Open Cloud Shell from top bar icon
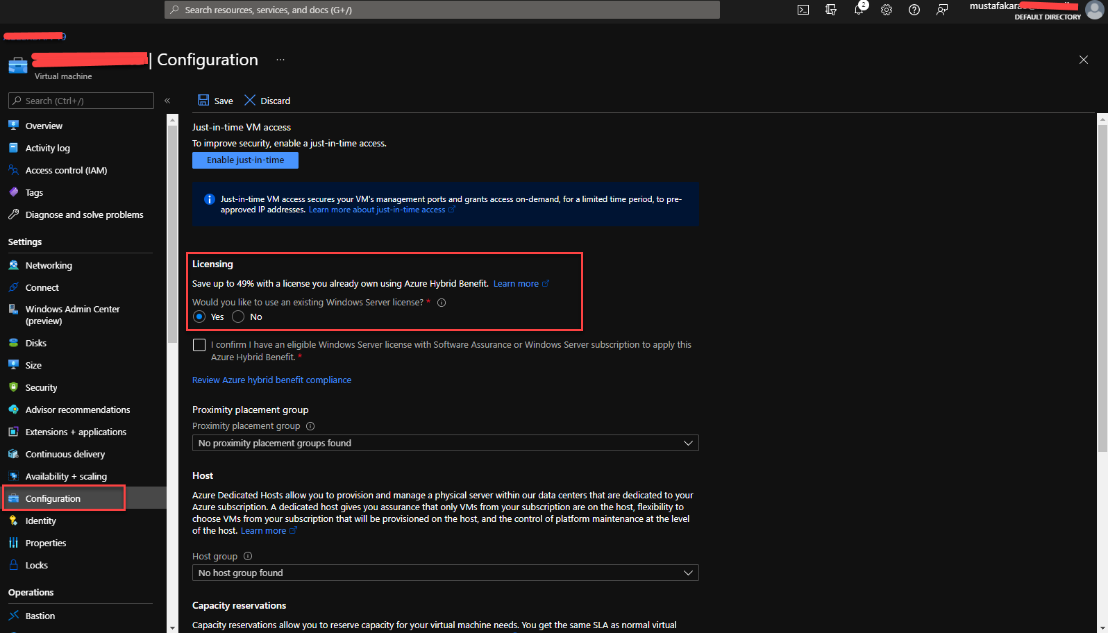This screenshot has width=1108, height=633. tap(803, 10)
